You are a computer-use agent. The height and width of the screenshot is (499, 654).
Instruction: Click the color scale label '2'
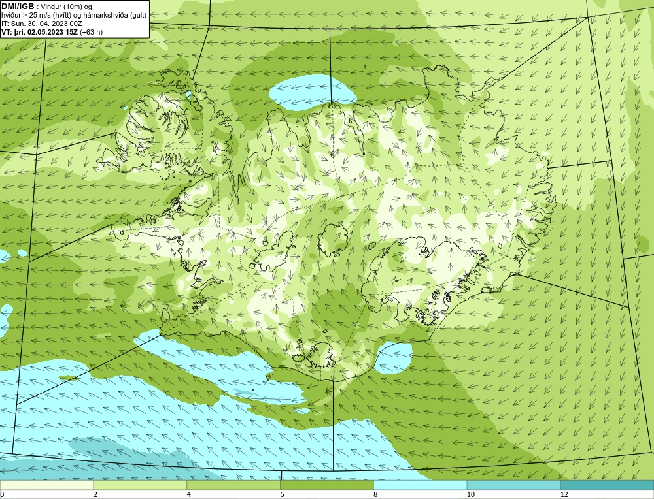(95, 494)
